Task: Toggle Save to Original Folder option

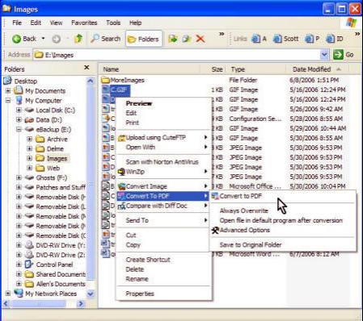Action: (x=251, y=244)
